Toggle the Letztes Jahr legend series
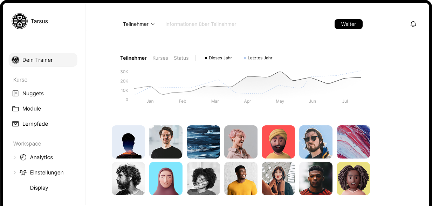Screen dimensions: 432x206 click(258, 58)
